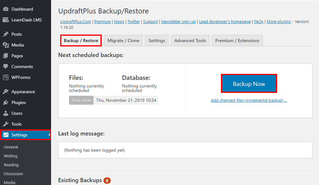Click the current time value display
Viewport: 319px width, 185px height.
(x=126, y=100)
